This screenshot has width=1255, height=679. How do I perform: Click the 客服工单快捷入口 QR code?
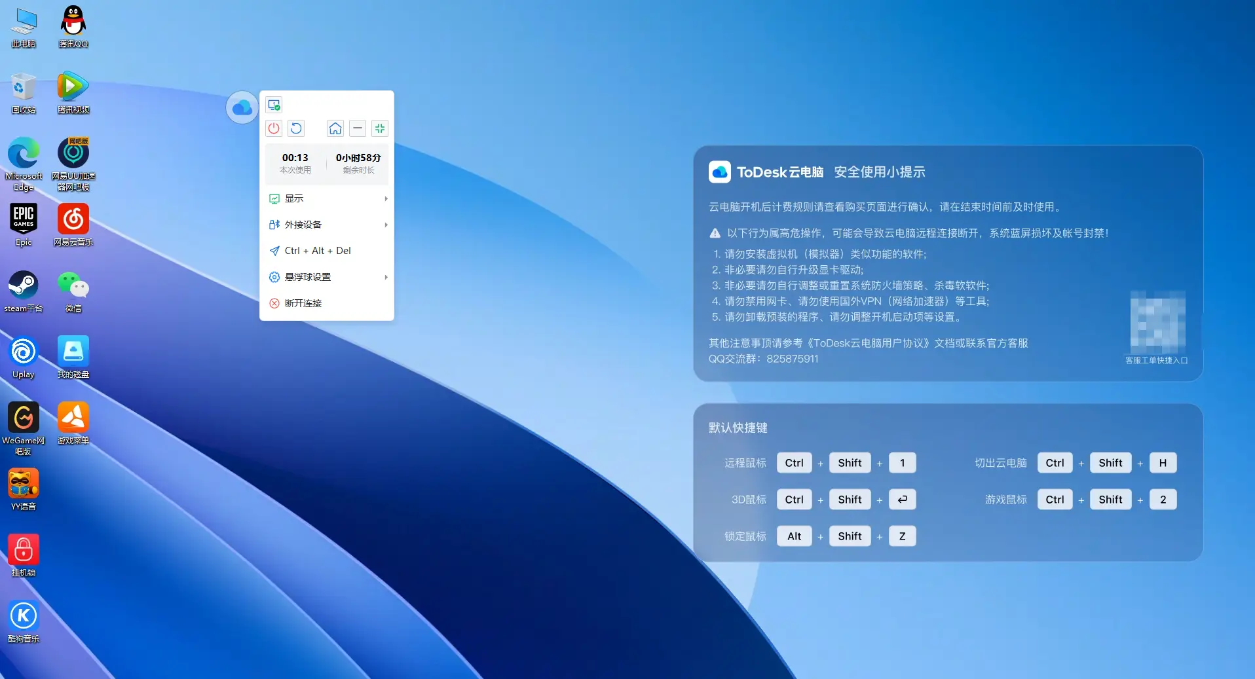tap(1158, 322)
